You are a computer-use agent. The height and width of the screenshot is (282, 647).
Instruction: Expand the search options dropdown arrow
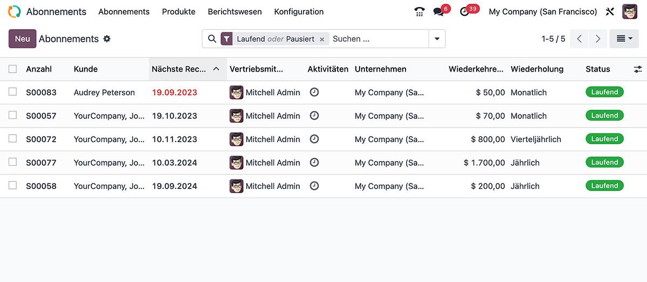coord(437,39)
